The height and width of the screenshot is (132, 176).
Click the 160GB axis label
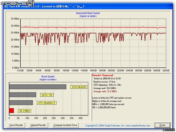[x=93, y=71]
